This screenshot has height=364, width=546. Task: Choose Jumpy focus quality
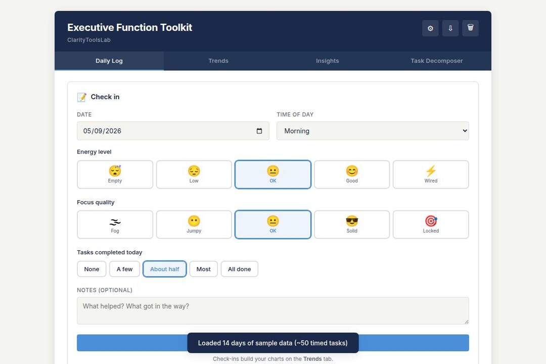[194, 224]
